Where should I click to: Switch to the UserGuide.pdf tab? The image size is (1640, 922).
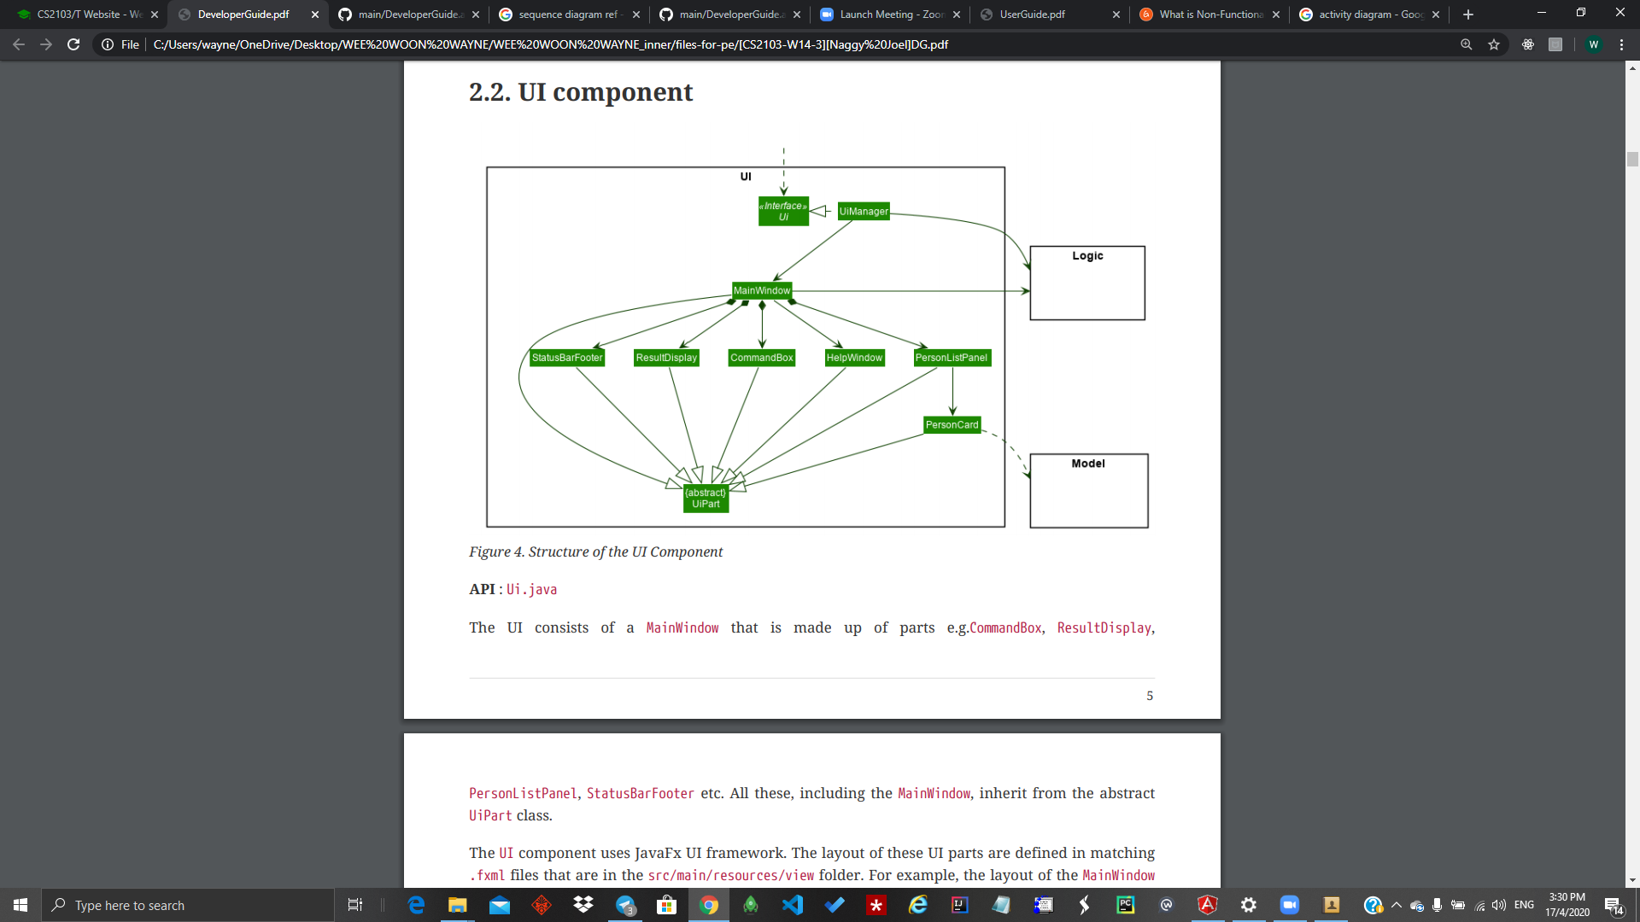coord(1032,15)
